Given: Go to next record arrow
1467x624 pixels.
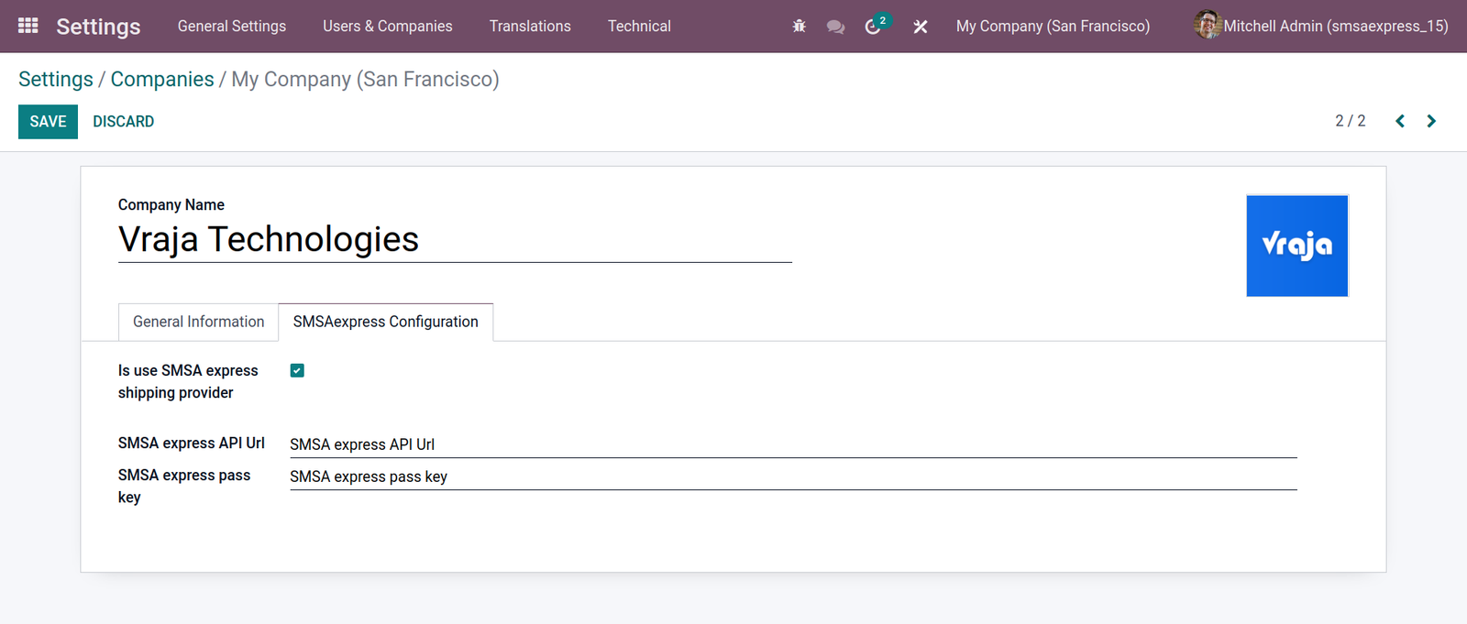Looking at the screenshot, I should [x=1431, y=121].
